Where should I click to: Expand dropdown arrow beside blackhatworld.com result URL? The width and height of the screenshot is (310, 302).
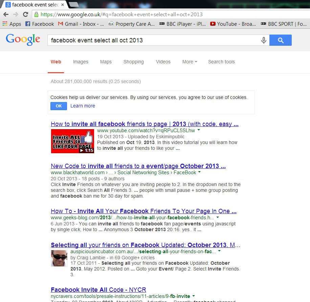tap(199, 172)
